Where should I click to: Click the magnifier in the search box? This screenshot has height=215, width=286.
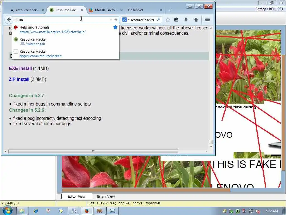(x=159, y=19)
